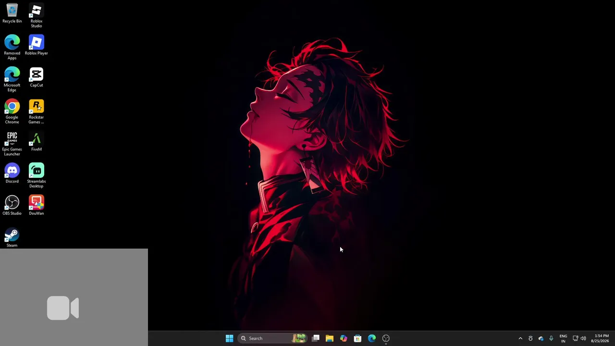Launch Copilot from the taskbar
The image size is (615, 346).
344,338
